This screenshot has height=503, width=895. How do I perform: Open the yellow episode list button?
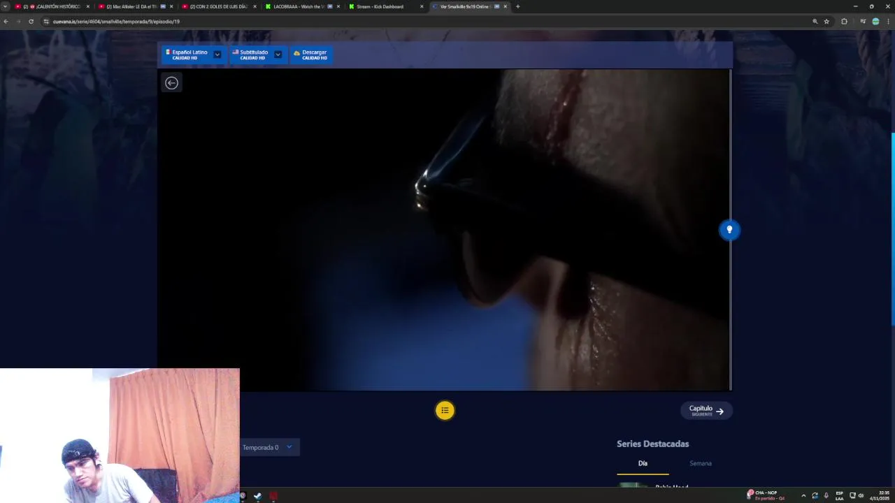point(445,410)
